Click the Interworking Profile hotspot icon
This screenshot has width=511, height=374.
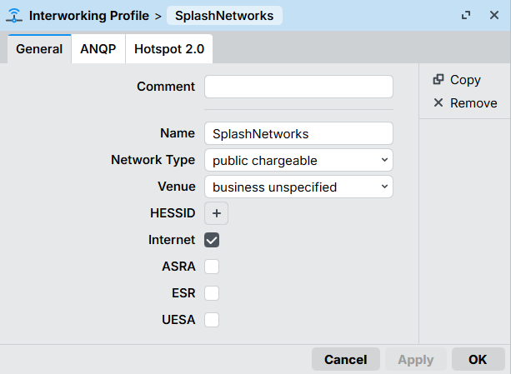(x=14, y=15)
